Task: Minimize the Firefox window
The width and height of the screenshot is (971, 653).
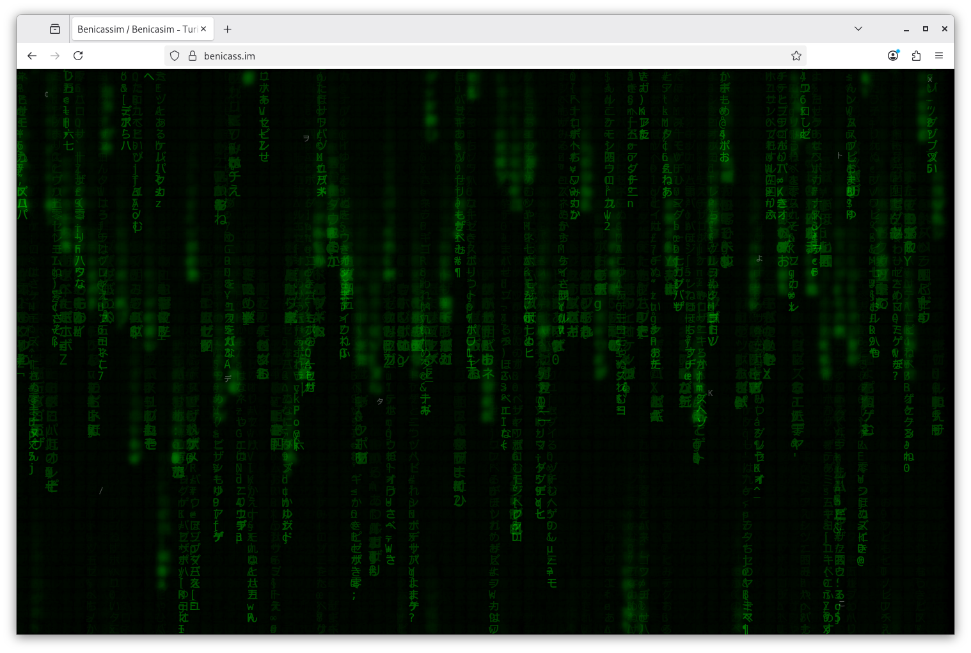Action: 906,29
